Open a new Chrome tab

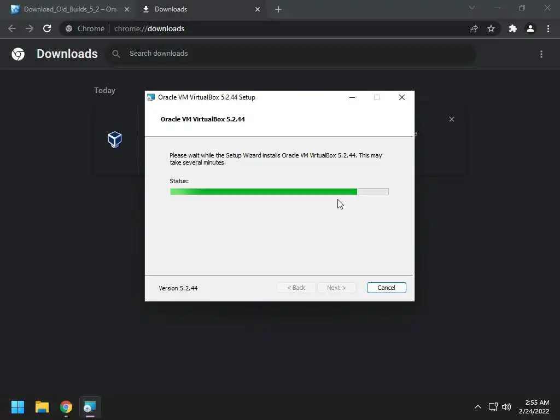click(278, 10)
